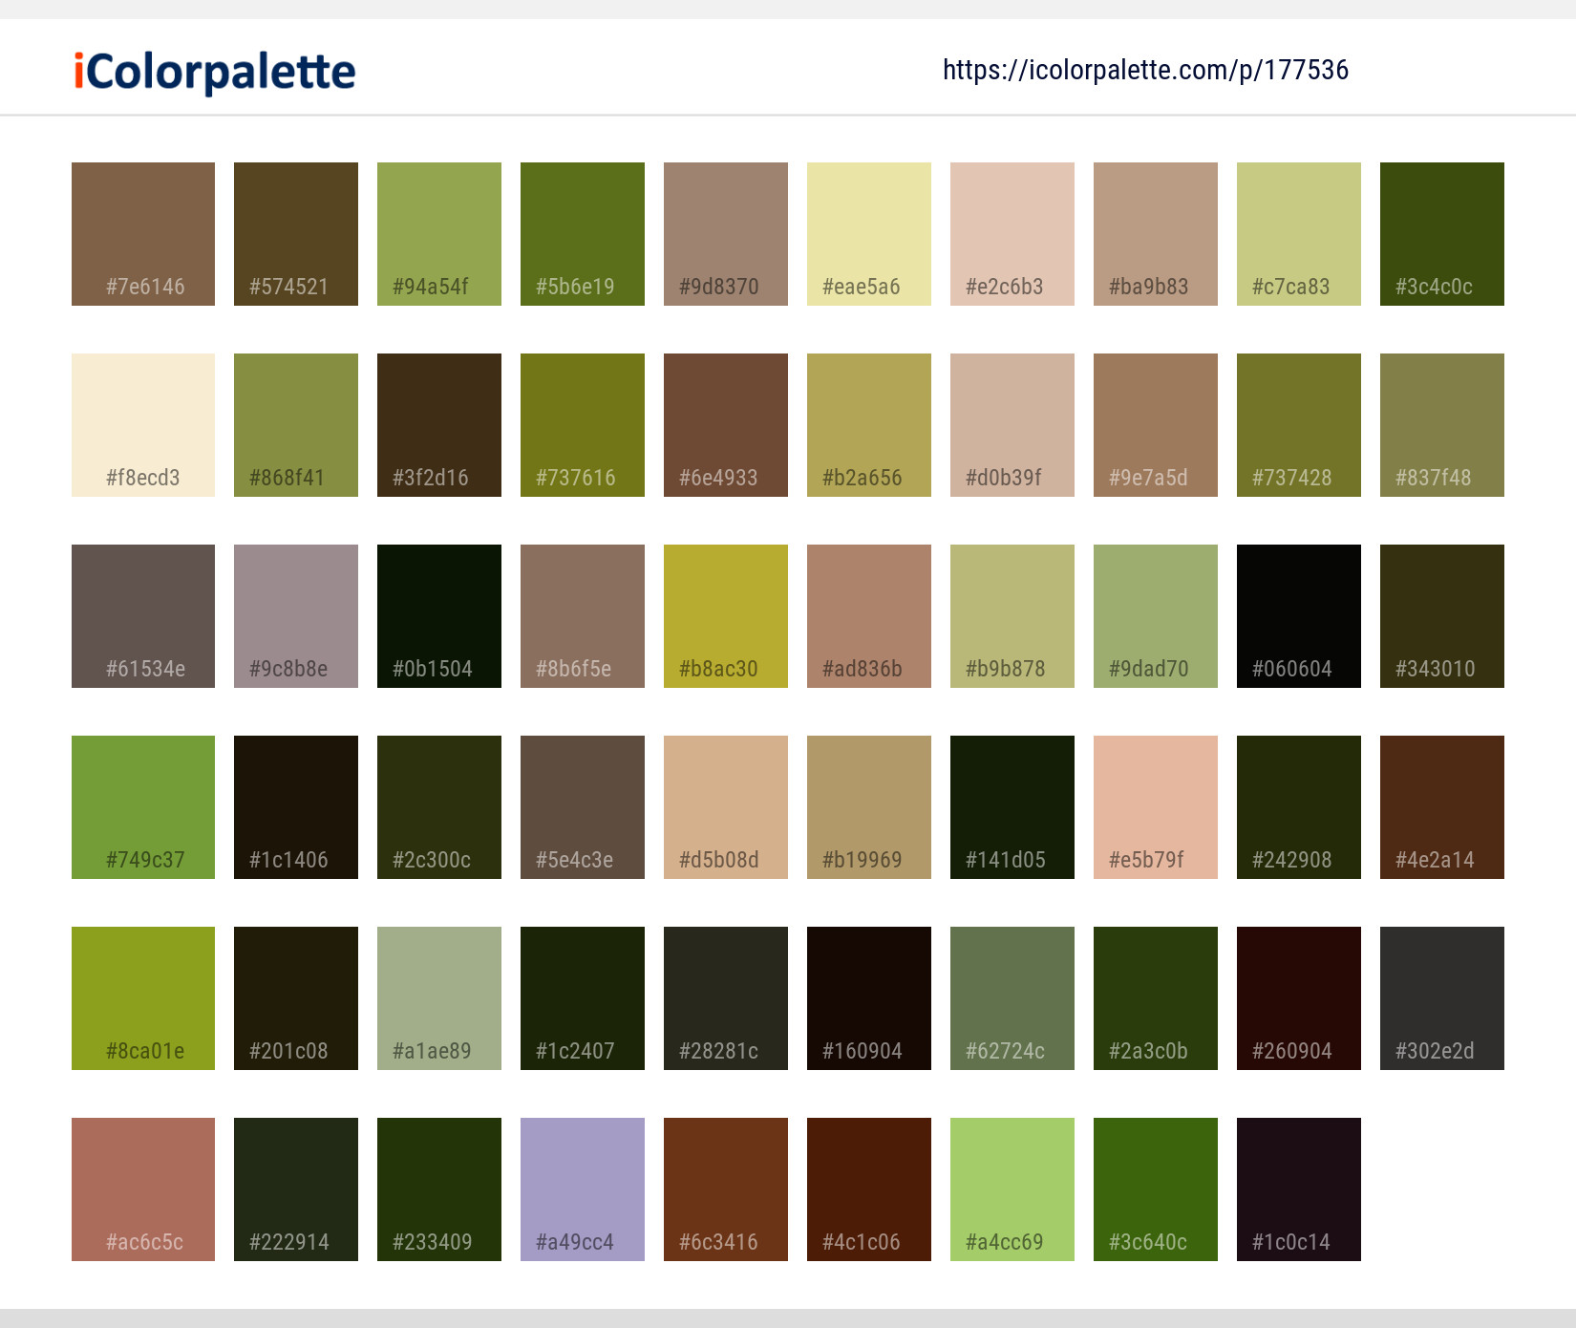Viewport: 1576px width, 1328px height.
Task: Select the #749c37 green swatch
Action: (142, 806)
